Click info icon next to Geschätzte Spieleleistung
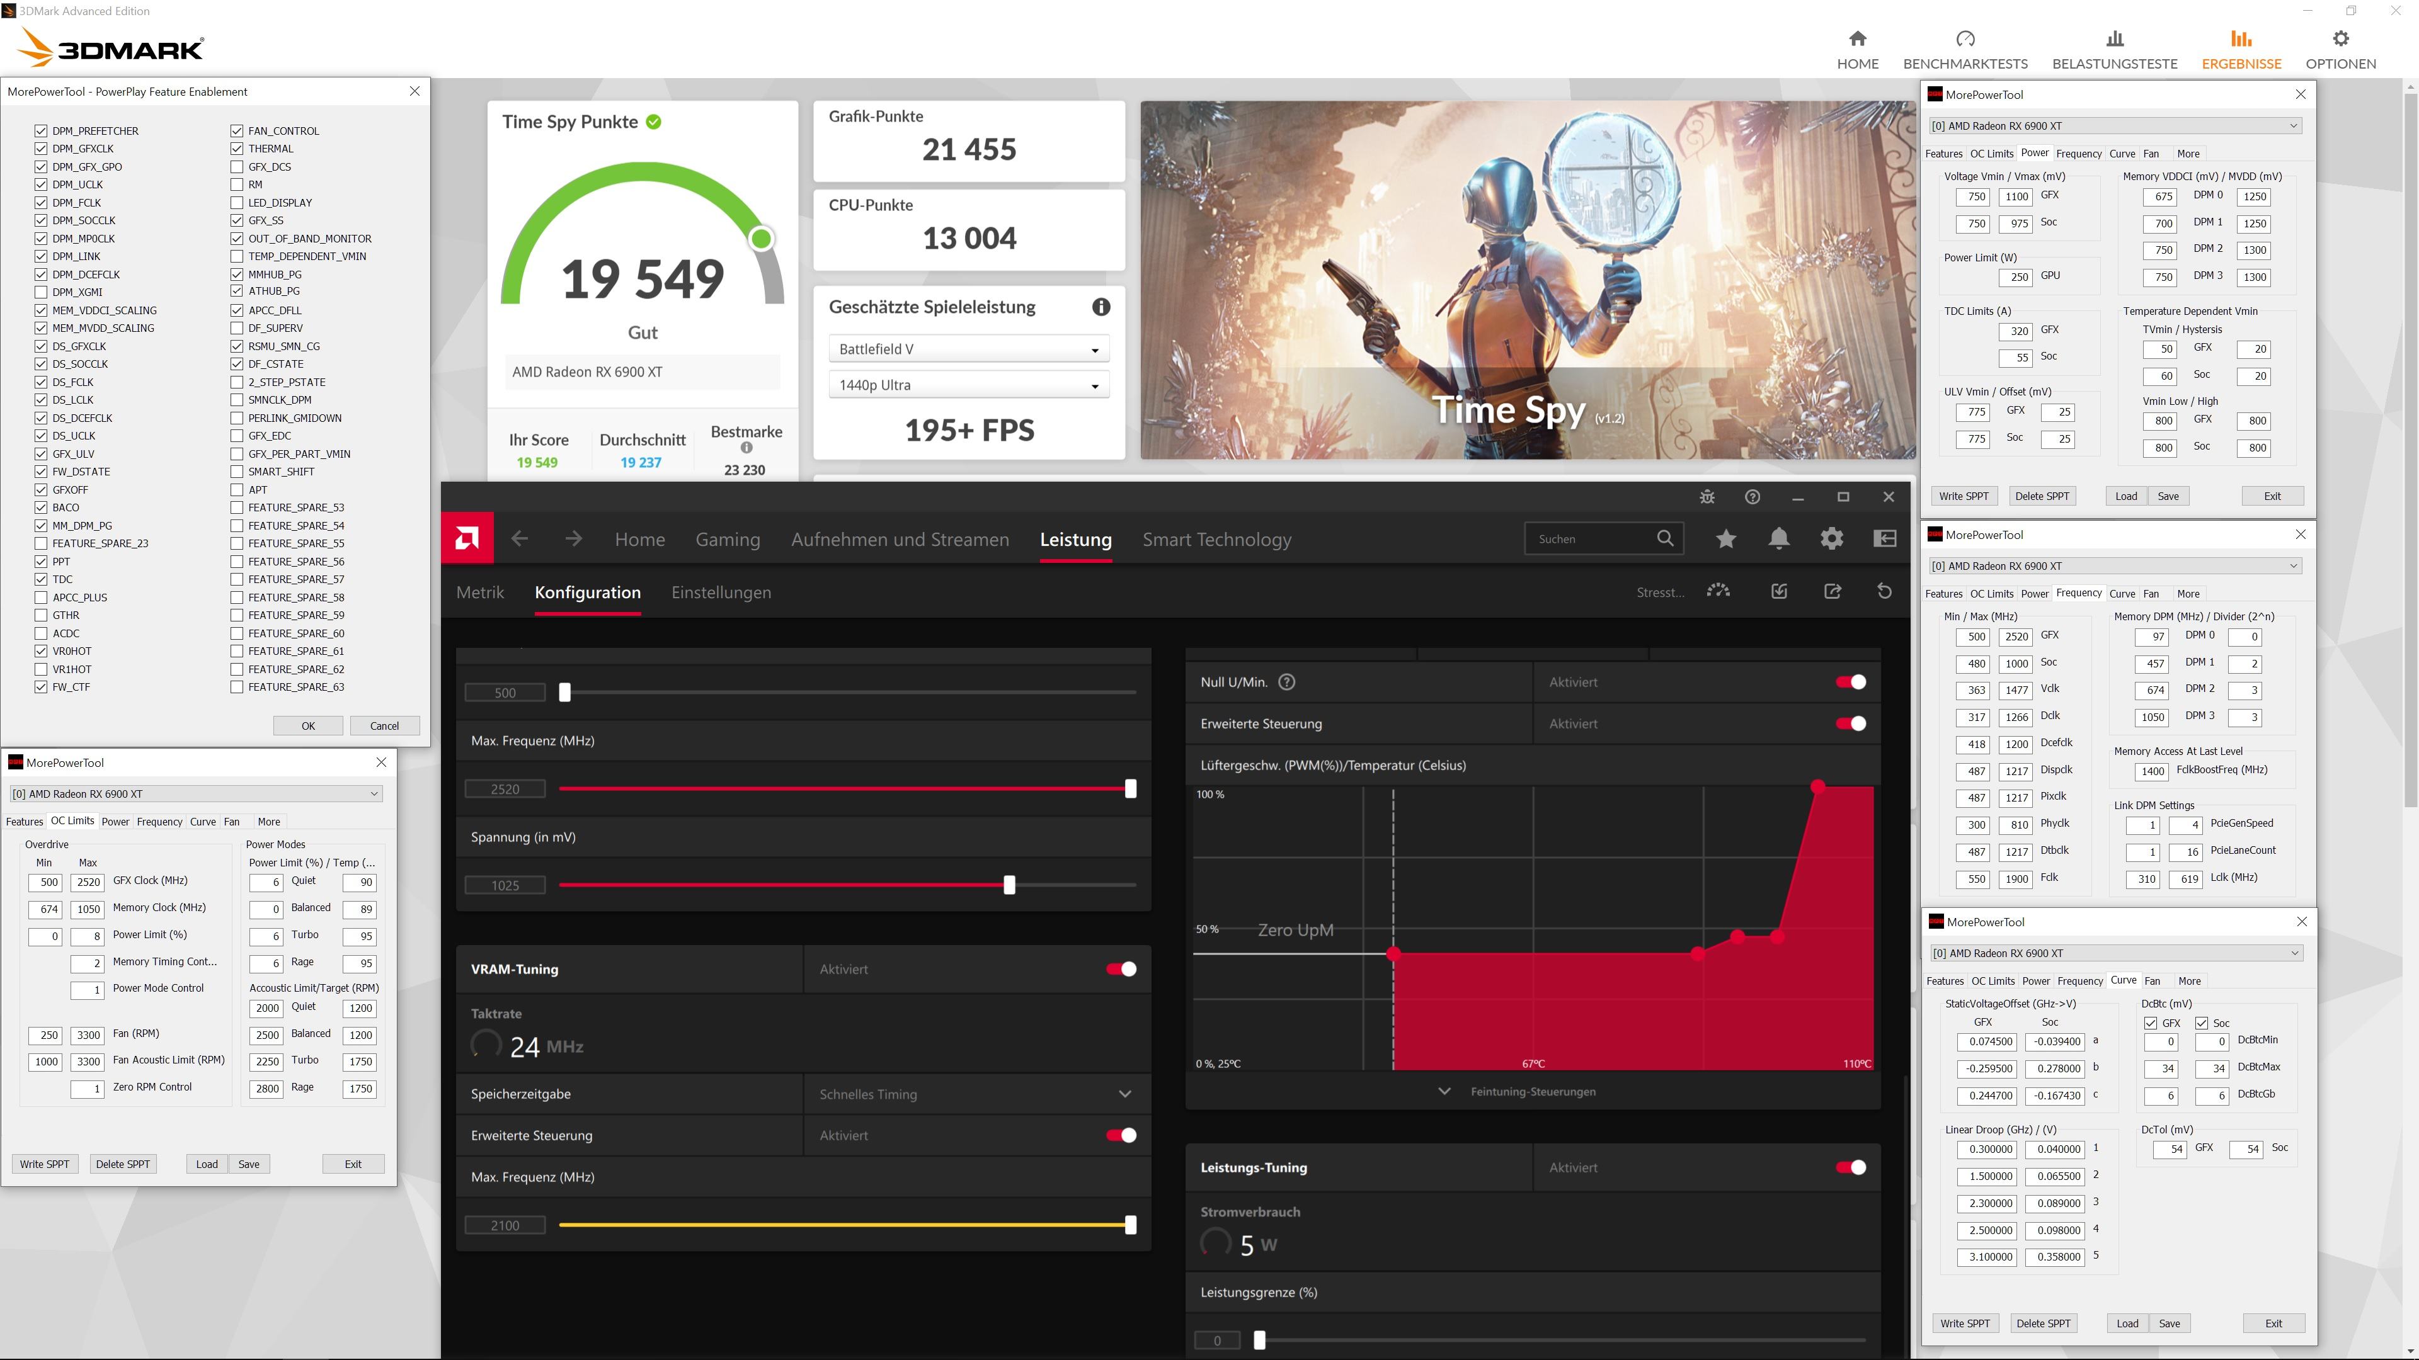Viewport: 2419px width, 1360px height. pos(1101,307)
